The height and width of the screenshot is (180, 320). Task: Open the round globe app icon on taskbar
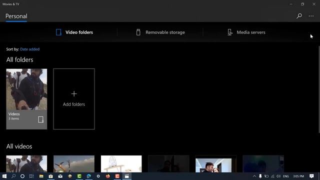(70, 176)
